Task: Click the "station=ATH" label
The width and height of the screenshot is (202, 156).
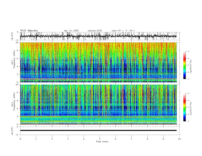Action: pos(95,31)
